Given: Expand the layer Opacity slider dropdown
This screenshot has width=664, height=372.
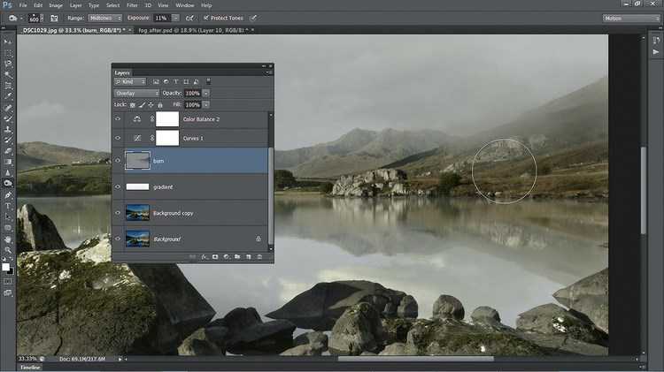Looking at the screenshot, I should 206,93.
